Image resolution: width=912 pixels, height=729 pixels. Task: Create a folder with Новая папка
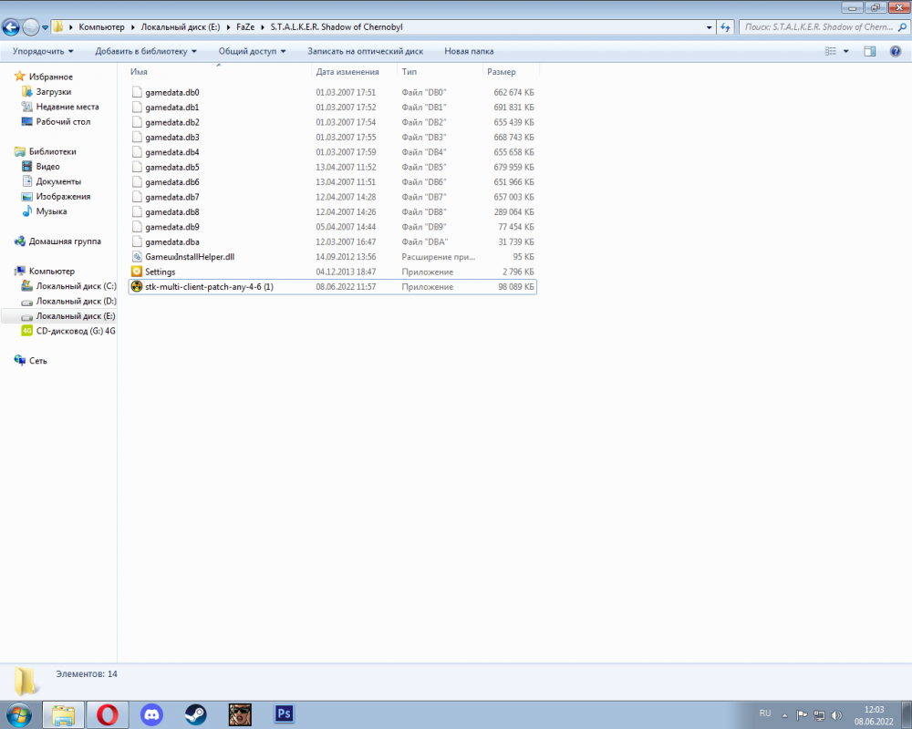tap(469, 51)
